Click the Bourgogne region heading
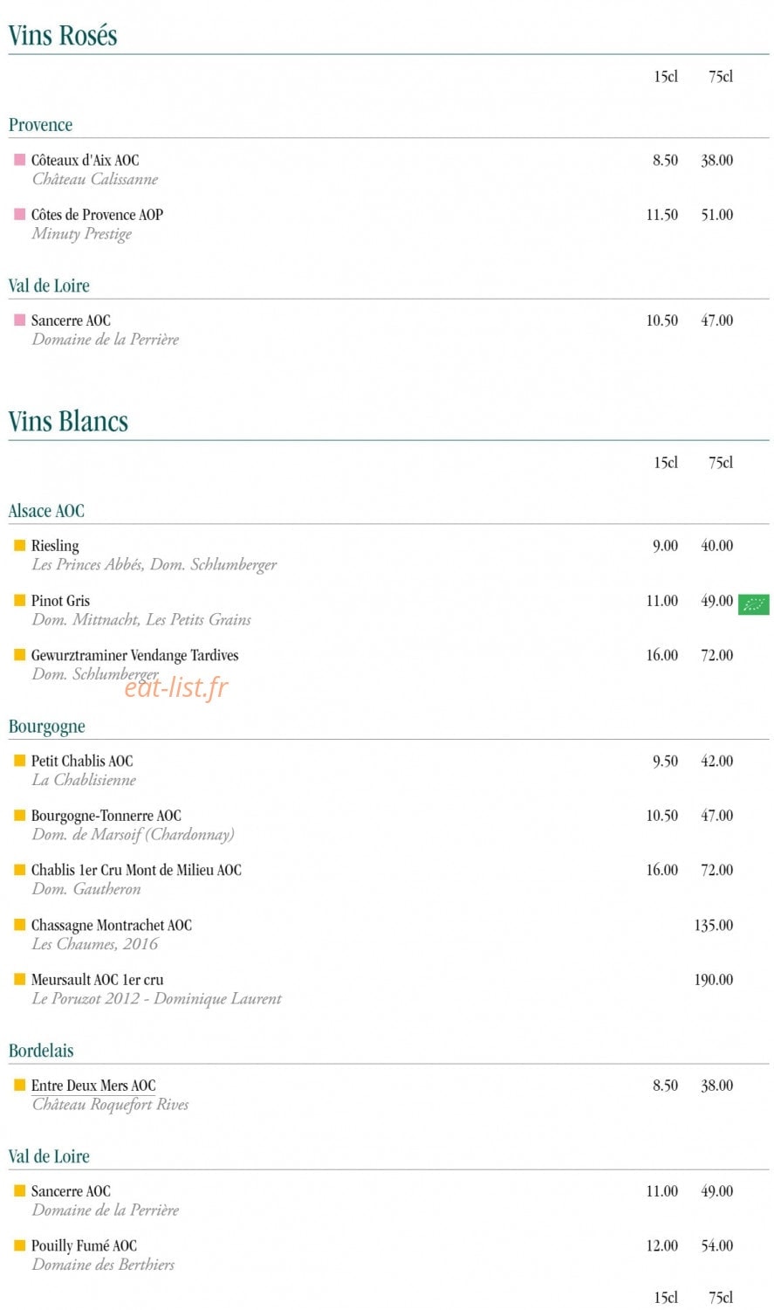774x1310 pixels. pos(47,727)
